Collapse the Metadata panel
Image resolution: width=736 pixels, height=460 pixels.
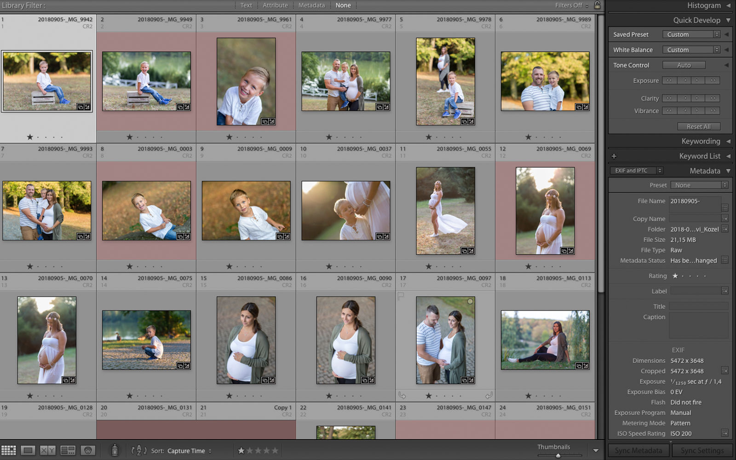tap(728, 171)
